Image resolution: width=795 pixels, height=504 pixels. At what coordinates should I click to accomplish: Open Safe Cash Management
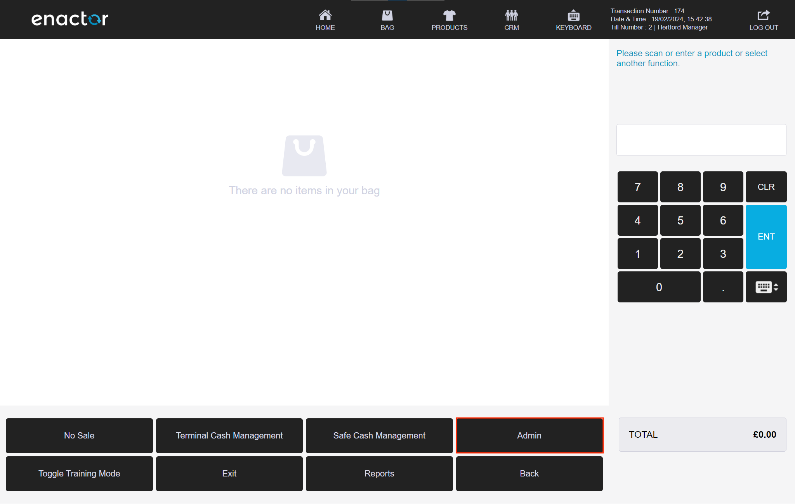tap(379, 435)
